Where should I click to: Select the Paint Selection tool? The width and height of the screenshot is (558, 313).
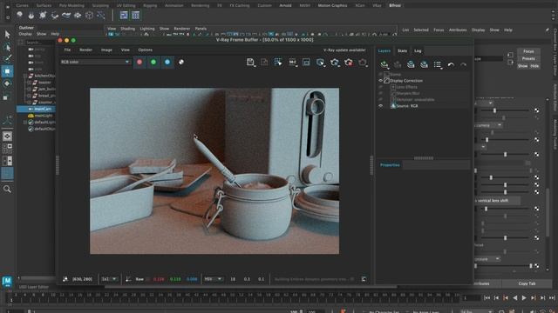[7, 58]
